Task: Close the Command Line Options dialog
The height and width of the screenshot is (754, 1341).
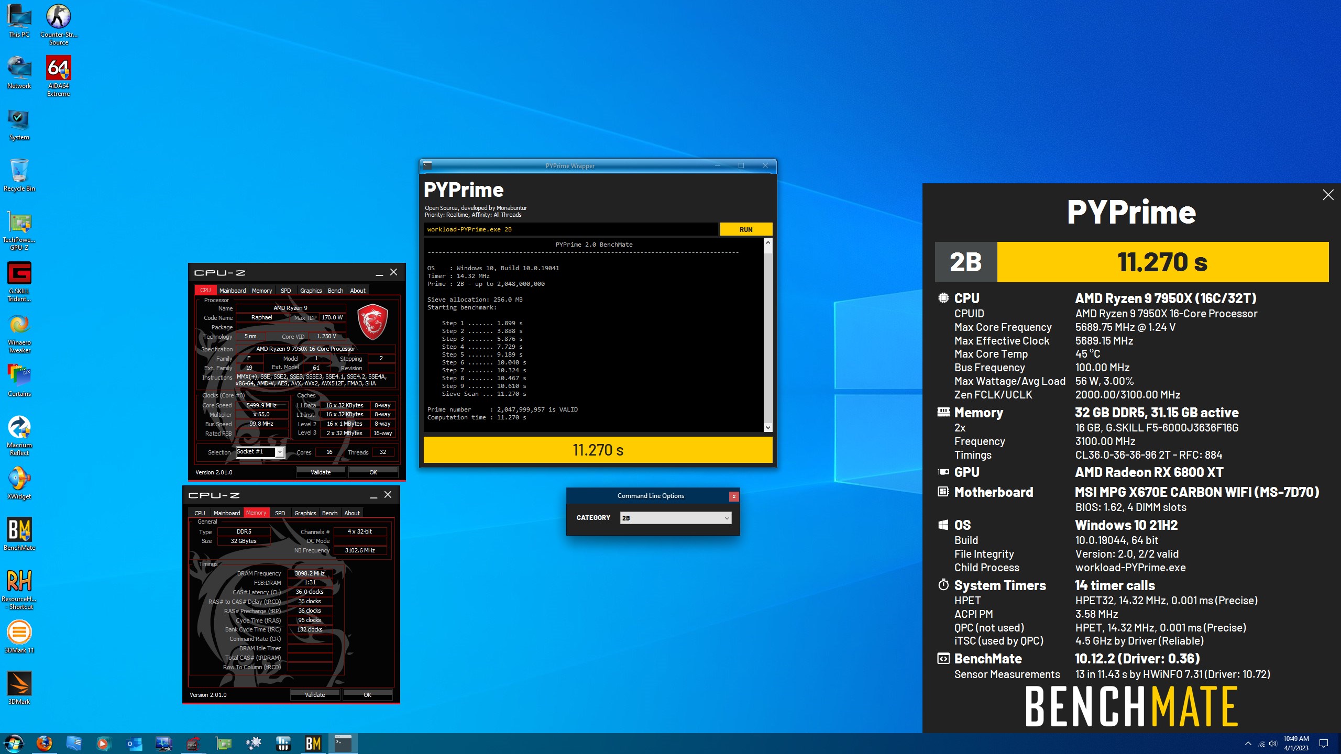Action: click(x=734, y=496)
